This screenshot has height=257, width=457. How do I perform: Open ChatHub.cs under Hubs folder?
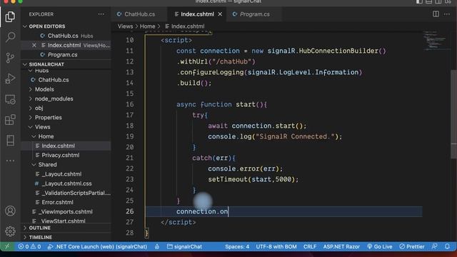(54, 80)
